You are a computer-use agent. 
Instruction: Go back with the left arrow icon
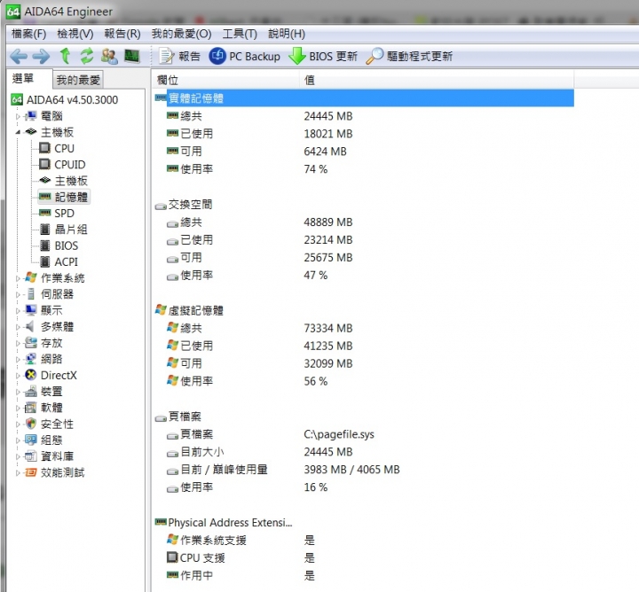click(19, 56)
